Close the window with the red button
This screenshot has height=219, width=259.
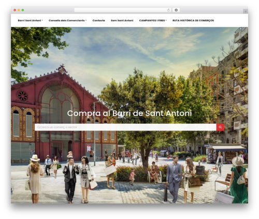point(15,10)
